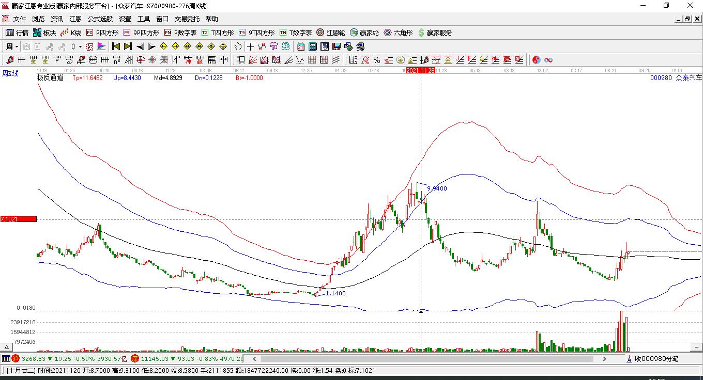Screen dimensions: 703x380
Task: Open the 窗口 menu
Action: click(x=162, y=19)
